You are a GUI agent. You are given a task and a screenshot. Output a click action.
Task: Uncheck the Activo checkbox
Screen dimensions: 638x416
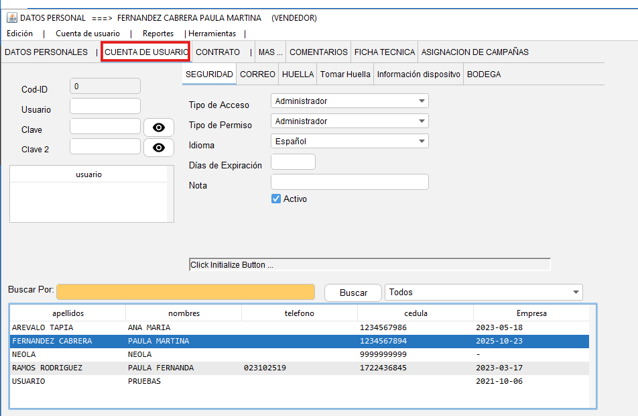point(276,199)
